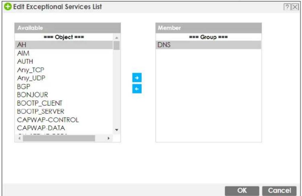Image resolution: width=302 pixels, height=196 pixels.
Task: Pick BOOTP_CLIENT in Available list
Action: [x=64, y=103]
